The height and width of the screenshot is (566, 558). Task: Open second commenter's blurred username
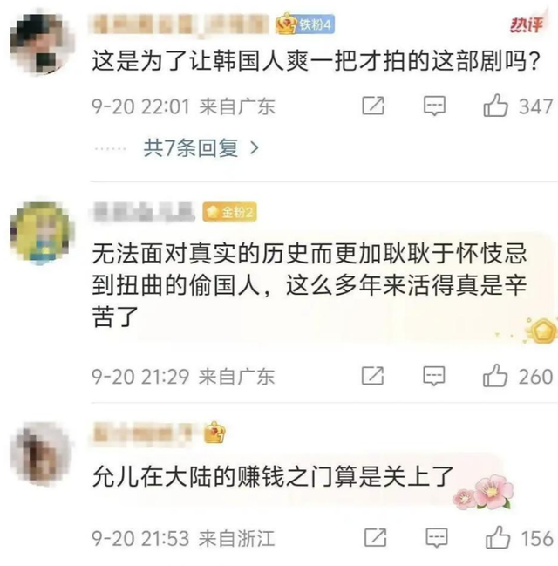coord(144,212)
